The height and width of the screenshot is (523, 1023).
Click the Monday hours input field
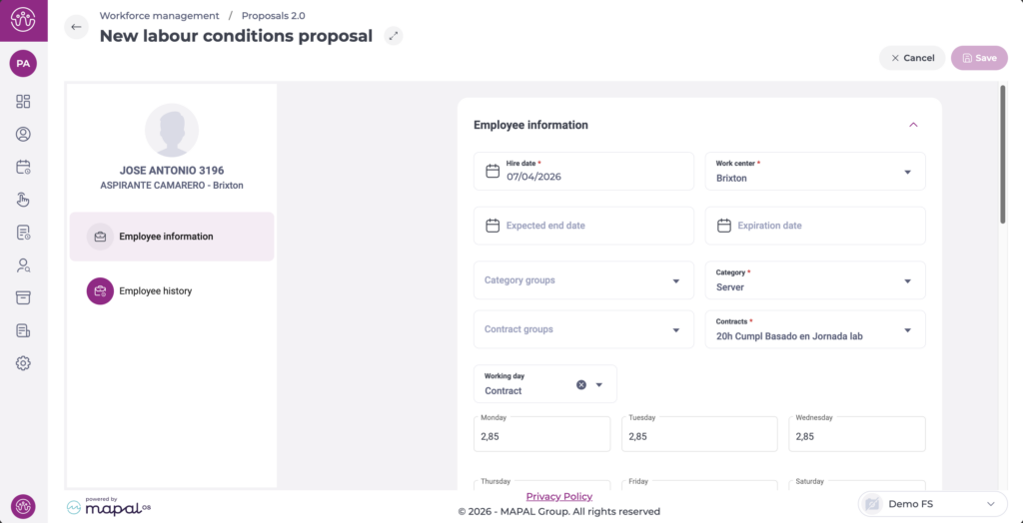pyautogui.click(x=541, y=435)
